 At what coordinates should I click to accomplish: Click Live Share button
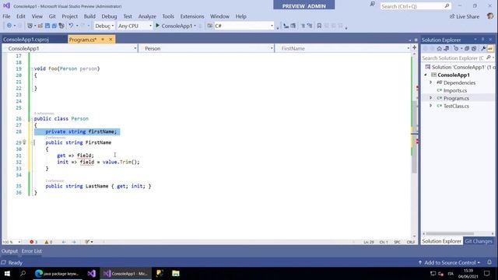point(465,16)
